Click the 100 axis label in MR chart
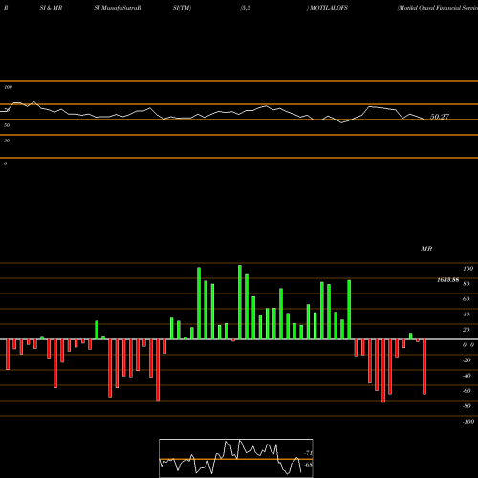 click(468, 269)
